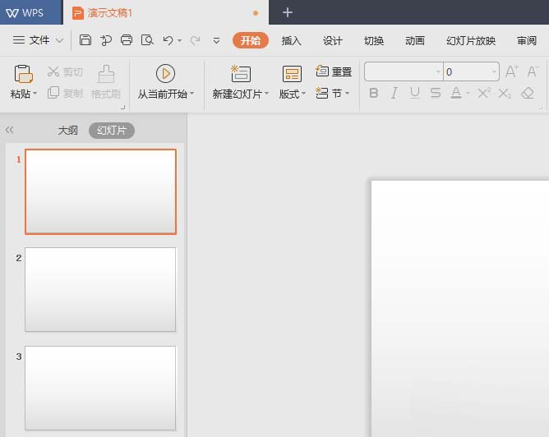Click the font name combo box
The image size is (549, 437).
point(404,71)
